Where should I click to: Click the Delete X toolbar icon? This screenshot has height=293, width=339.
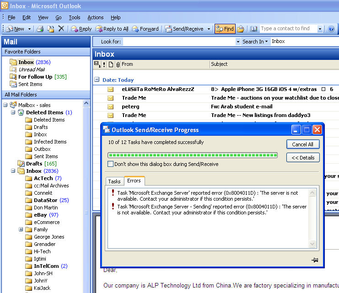61,28
